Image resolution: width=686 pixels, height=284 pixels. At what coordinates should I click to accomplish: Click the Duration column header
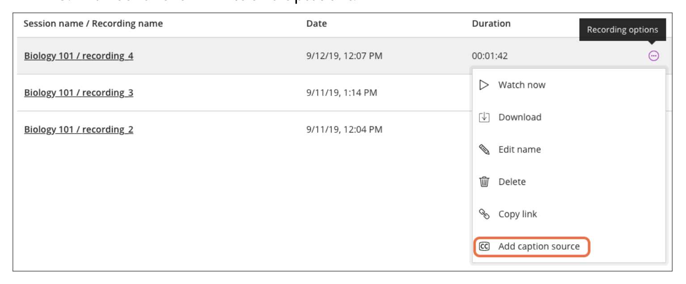coord(491,24)
